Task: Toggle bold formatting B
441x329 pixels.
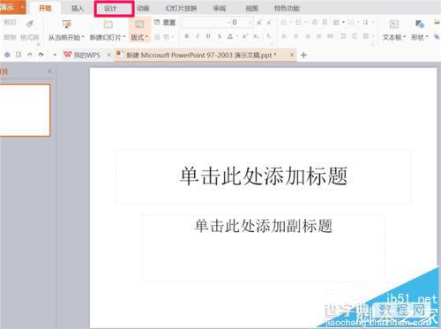Action: [x=186, y=36]
